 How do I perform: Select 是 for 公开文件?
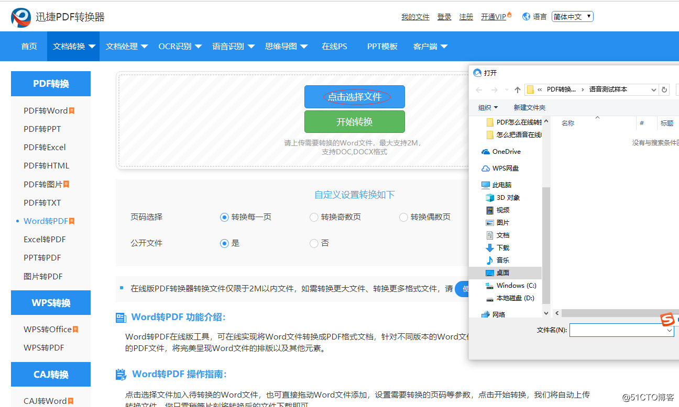(224, 243)
